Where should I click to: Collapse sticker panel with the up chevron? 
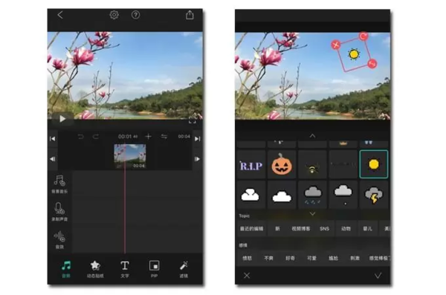pos(312,136)
